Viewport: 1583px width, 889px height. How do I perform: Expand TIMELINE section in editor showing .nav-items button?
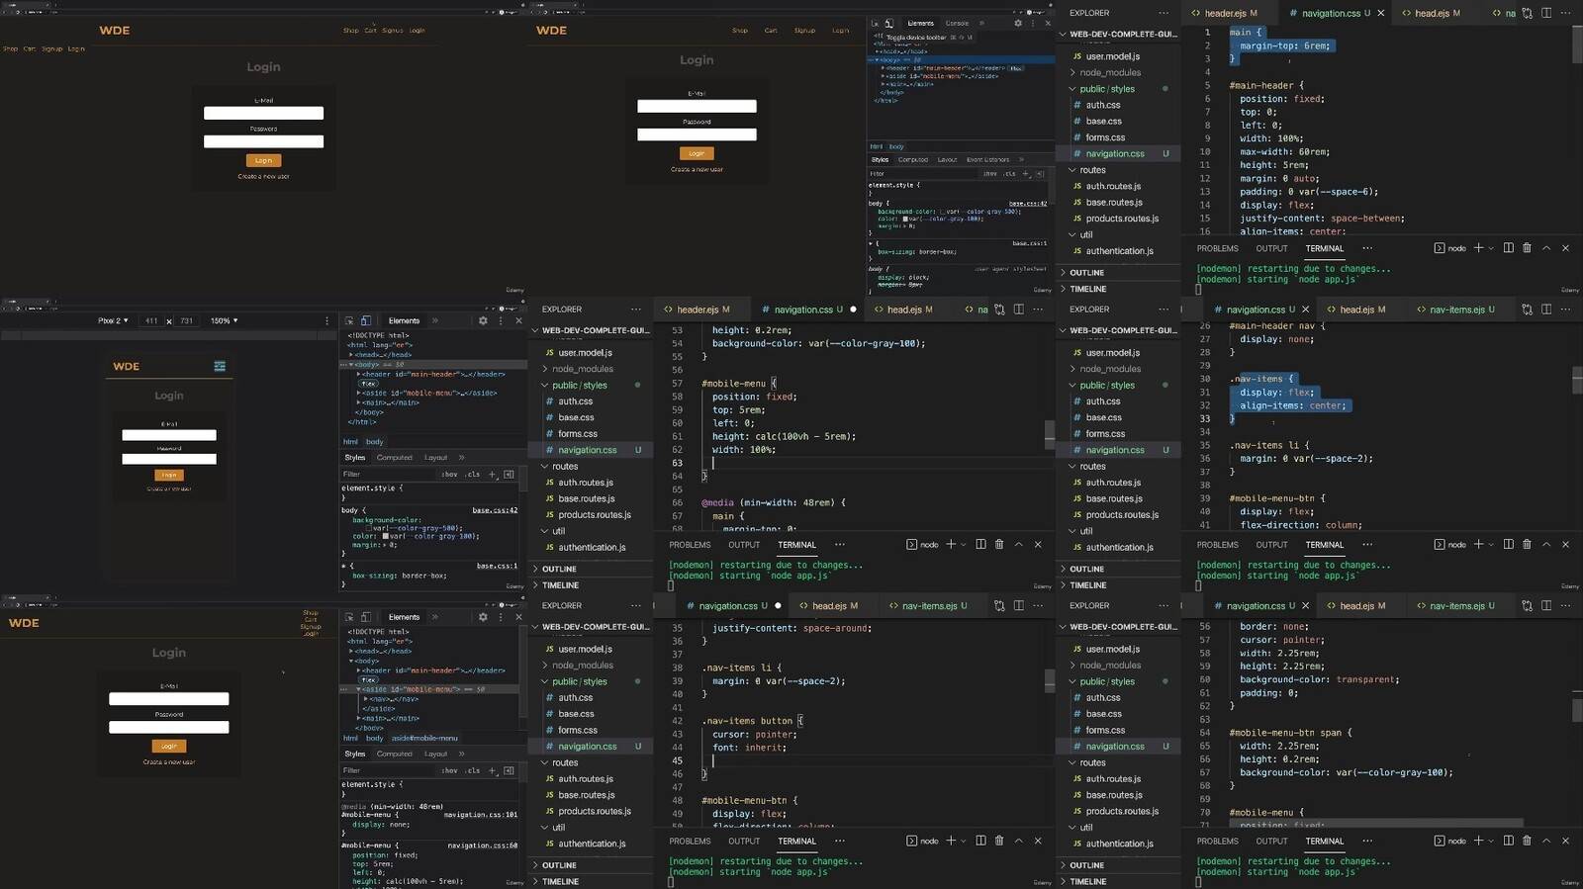point(560,882)
